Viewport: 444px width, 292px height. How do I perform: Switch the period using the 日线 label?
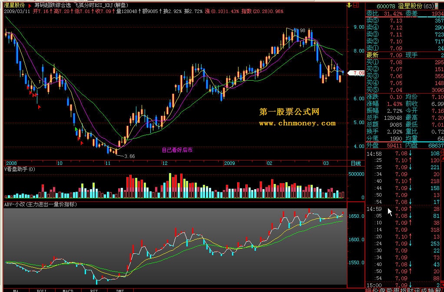(x=356, y=164)
